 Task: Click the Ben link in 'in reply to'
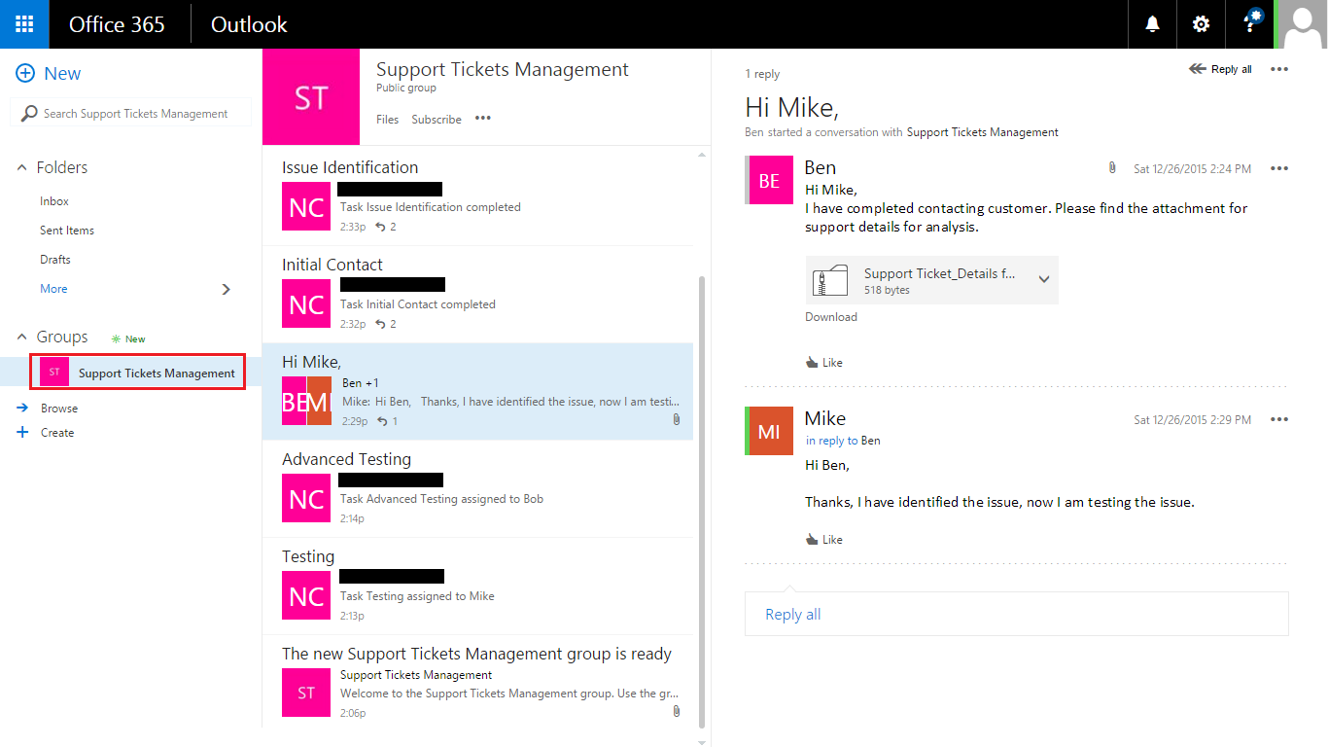tap(870, 441)
